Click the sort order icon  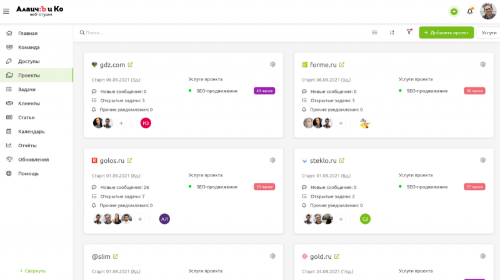[x=392, y=32]
